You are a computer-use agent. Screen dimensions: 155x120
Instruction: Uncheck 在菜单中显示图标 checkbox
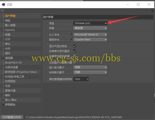(x=75, y=51)
